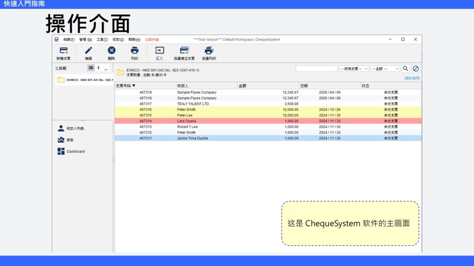Click the 金额 column header
The image size is (474, 266).
(268, 85)
